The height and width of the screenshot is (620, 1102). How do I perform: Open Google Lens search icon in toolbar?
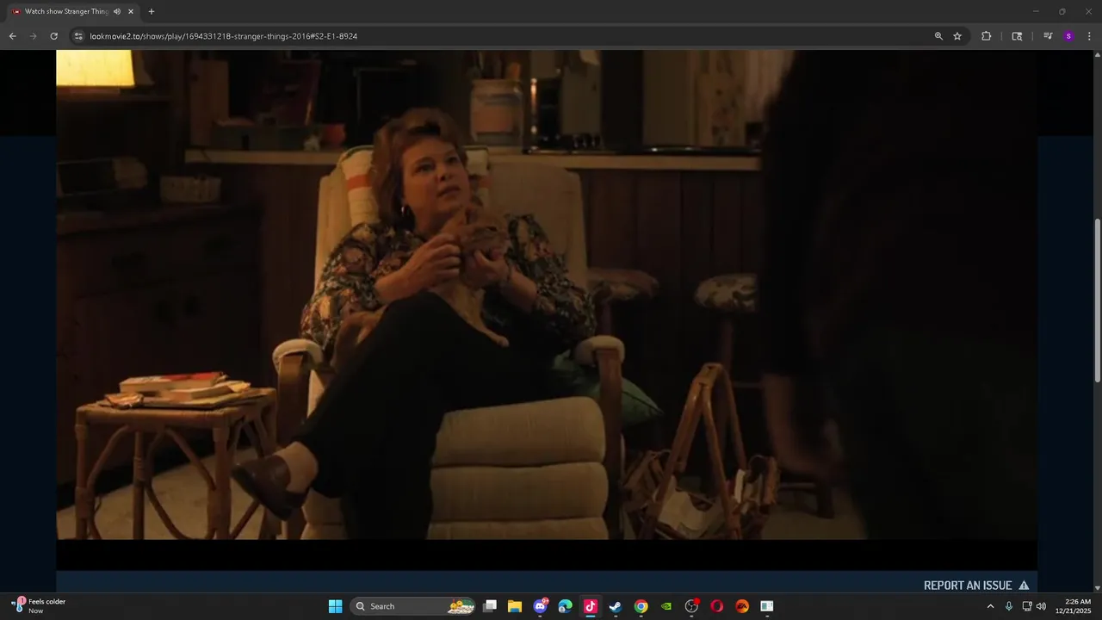(x=1017, y=36)
